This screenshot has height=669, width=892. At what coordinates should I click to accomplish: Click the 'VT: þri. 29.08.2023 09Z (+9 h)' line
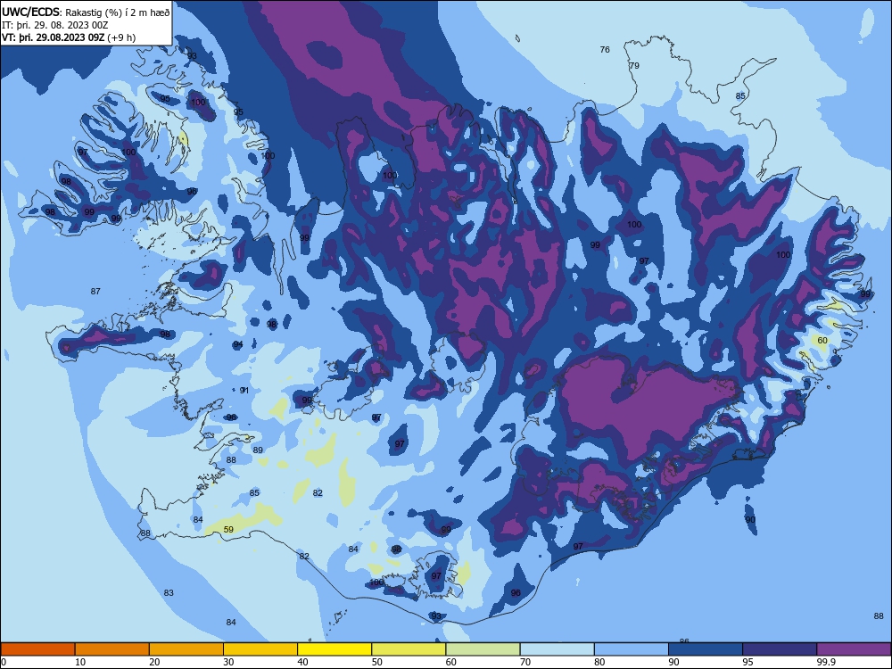[69, 37]
